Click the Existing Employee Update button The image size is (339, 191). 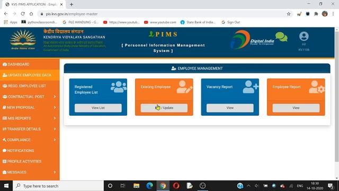(x=164, y=108)
